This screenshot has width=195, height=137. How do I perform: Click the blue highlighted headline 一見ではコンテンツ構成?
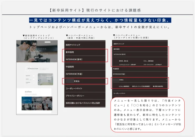(x=100, y=20)
